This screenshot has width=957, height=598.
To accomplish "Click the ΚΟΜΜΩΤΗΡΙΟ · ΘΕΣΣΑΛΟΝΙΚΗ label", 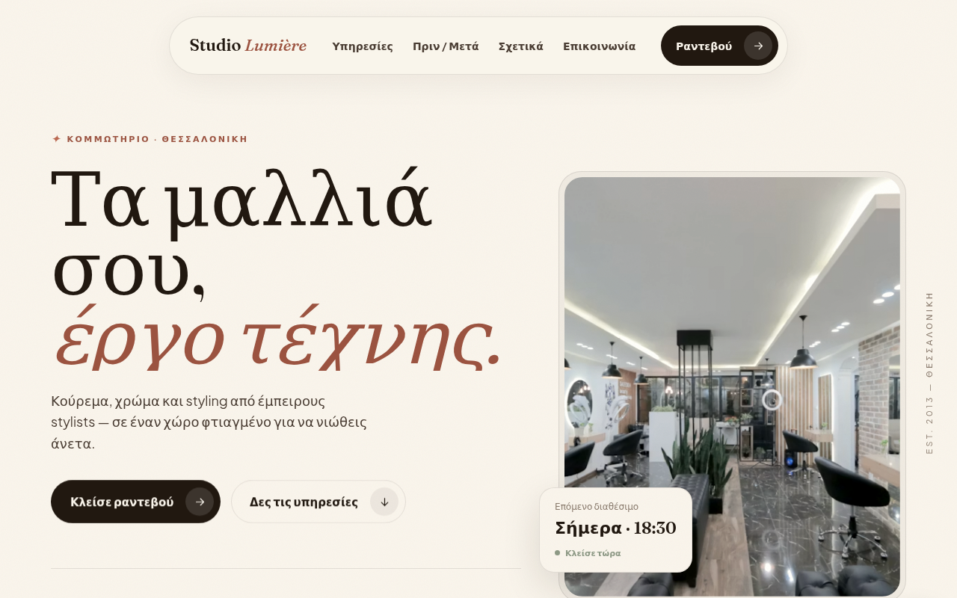I will (x=157, y=139).
